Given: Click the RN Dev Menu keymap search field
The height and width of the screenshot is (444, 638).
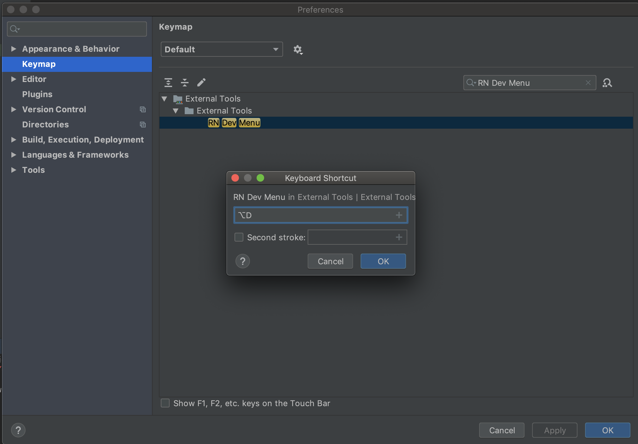Looking at the screenshot, I should (530, 83).
